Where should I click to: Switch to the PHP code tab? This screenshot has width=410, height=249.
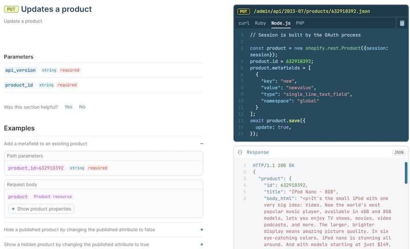coord(300,23)
